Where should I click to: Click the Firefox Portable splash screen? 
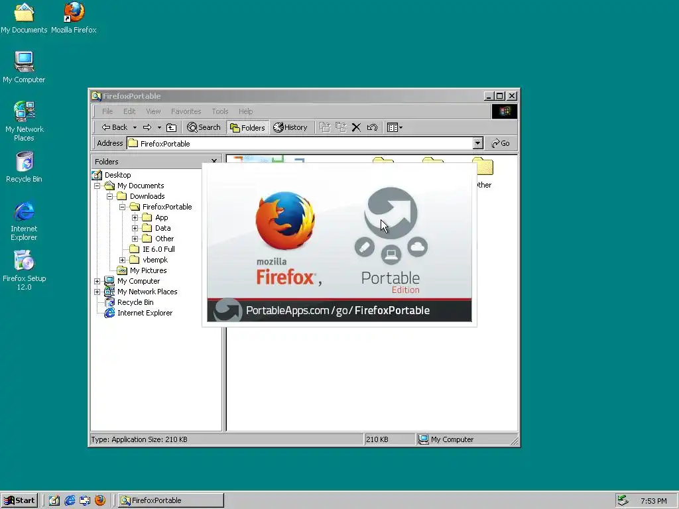click(339, 245)
